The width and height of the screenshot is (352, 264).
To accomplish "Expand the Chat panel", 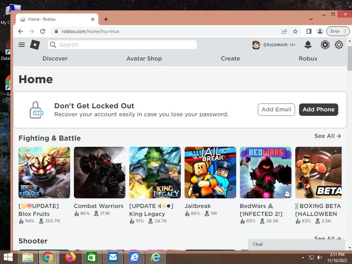I will click(x=296, y=244).
